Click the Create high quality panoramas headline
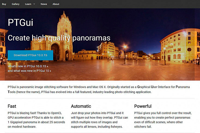The width and height of the screenshot is (200, 133). tap(59, 38)
